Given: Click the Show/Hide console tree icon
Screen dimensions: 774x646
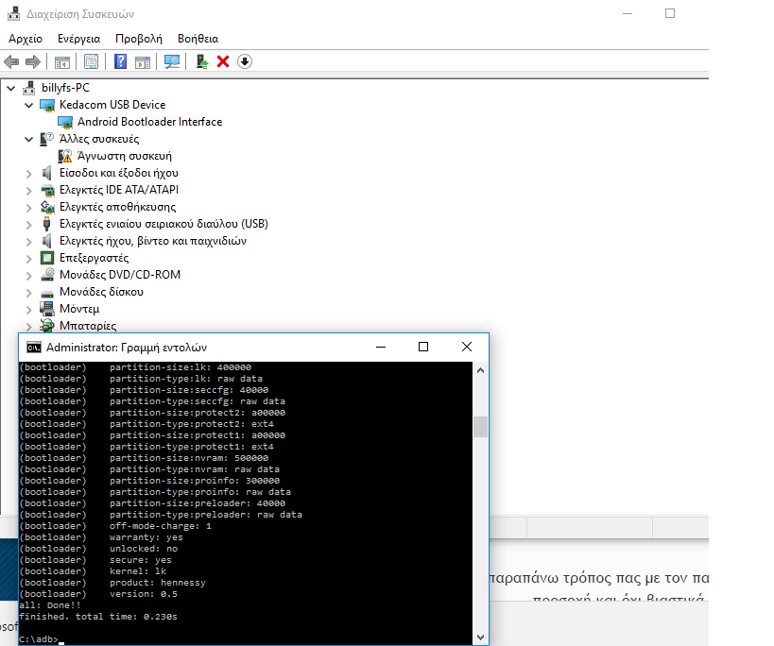Looking at the screenshot, I should [x=61, y=61].
